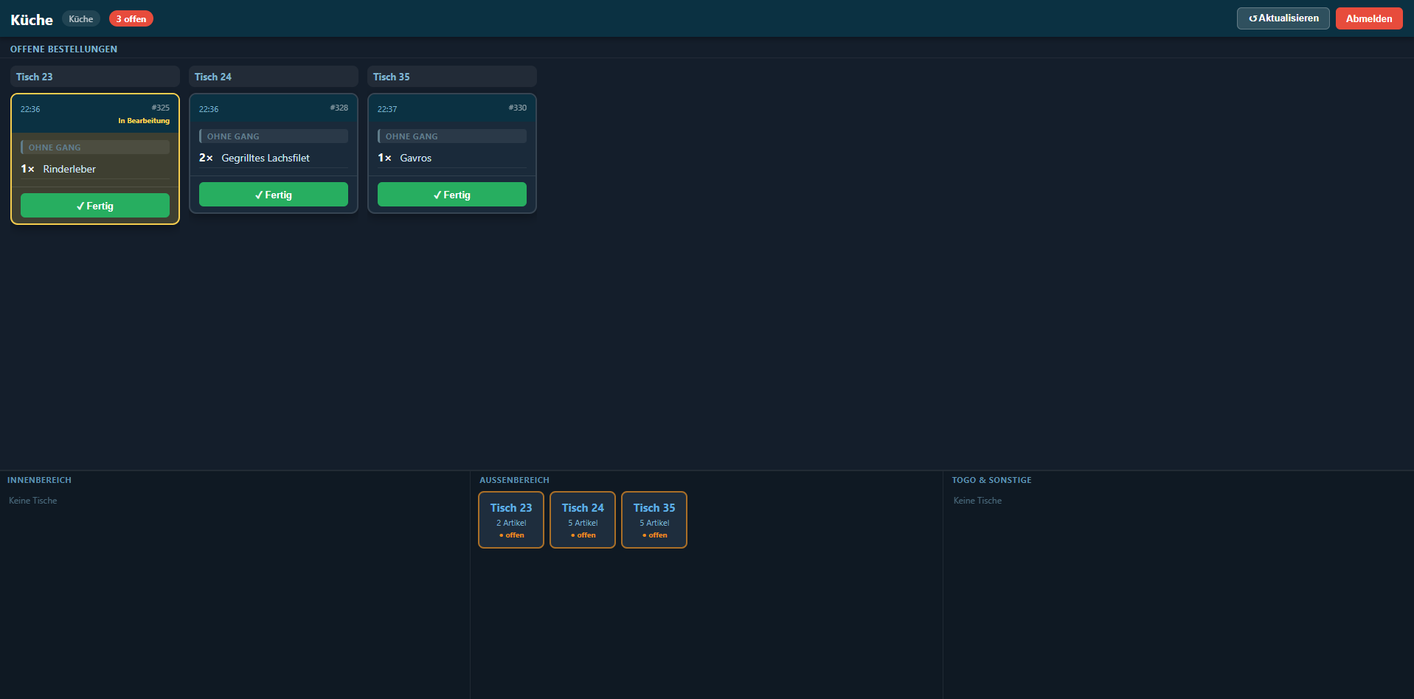The image size is (1414, 699).
Task: Select the Tisch 23 column header
Action: point(95,77)
